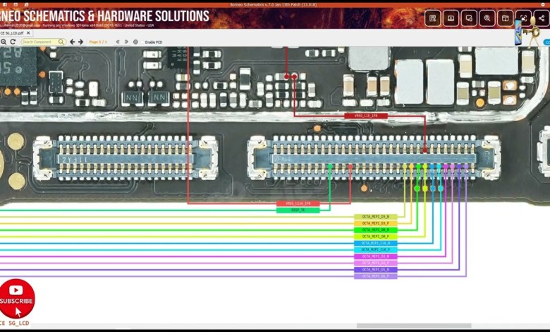Select the pink OCTA_MIPI_D2_P net label

pos(376,263)
